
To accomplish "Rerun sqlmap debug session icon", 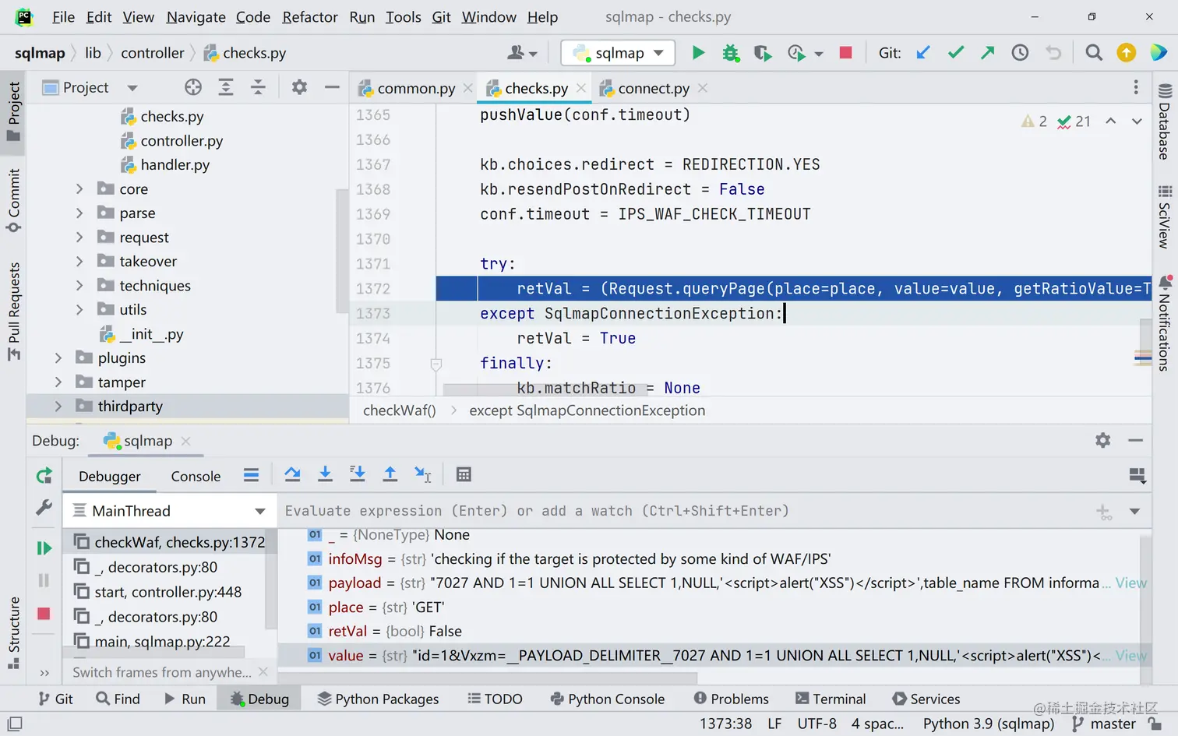I will click(x=44, y=476).
